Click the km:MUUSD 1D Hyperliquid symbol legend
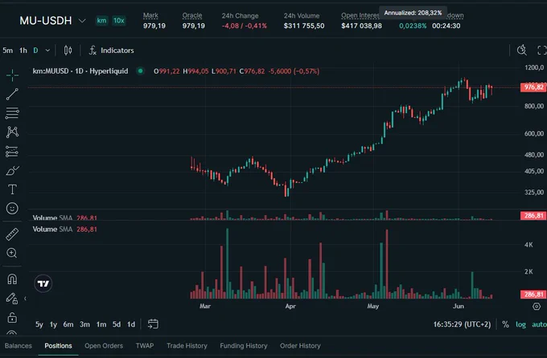The height and width of the screenshot is (358, 547). point(80,71)
